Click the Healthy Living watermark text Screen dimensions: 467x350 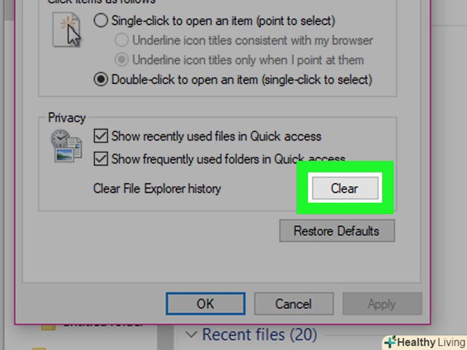(431, 342)
